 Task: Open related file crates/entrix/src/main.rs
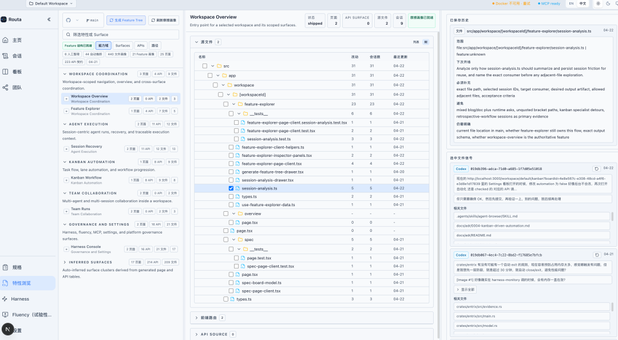[x=531, y=316]
